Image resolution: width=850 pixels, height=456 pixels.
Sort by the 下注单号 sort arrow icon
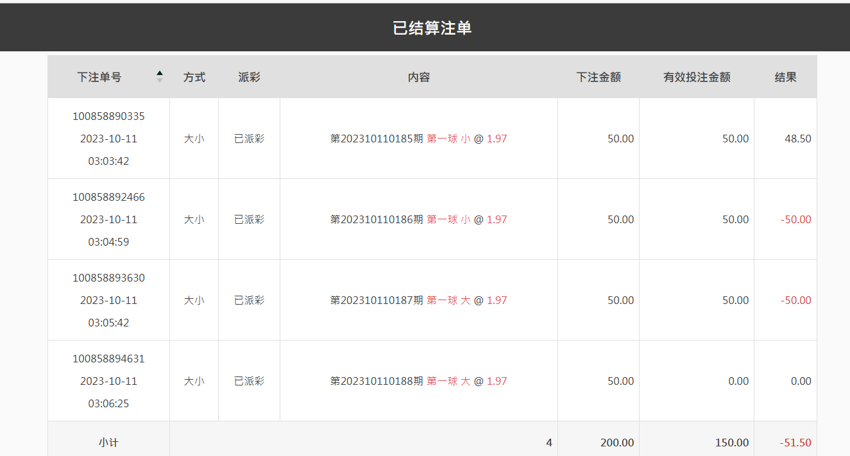[160, 76]
